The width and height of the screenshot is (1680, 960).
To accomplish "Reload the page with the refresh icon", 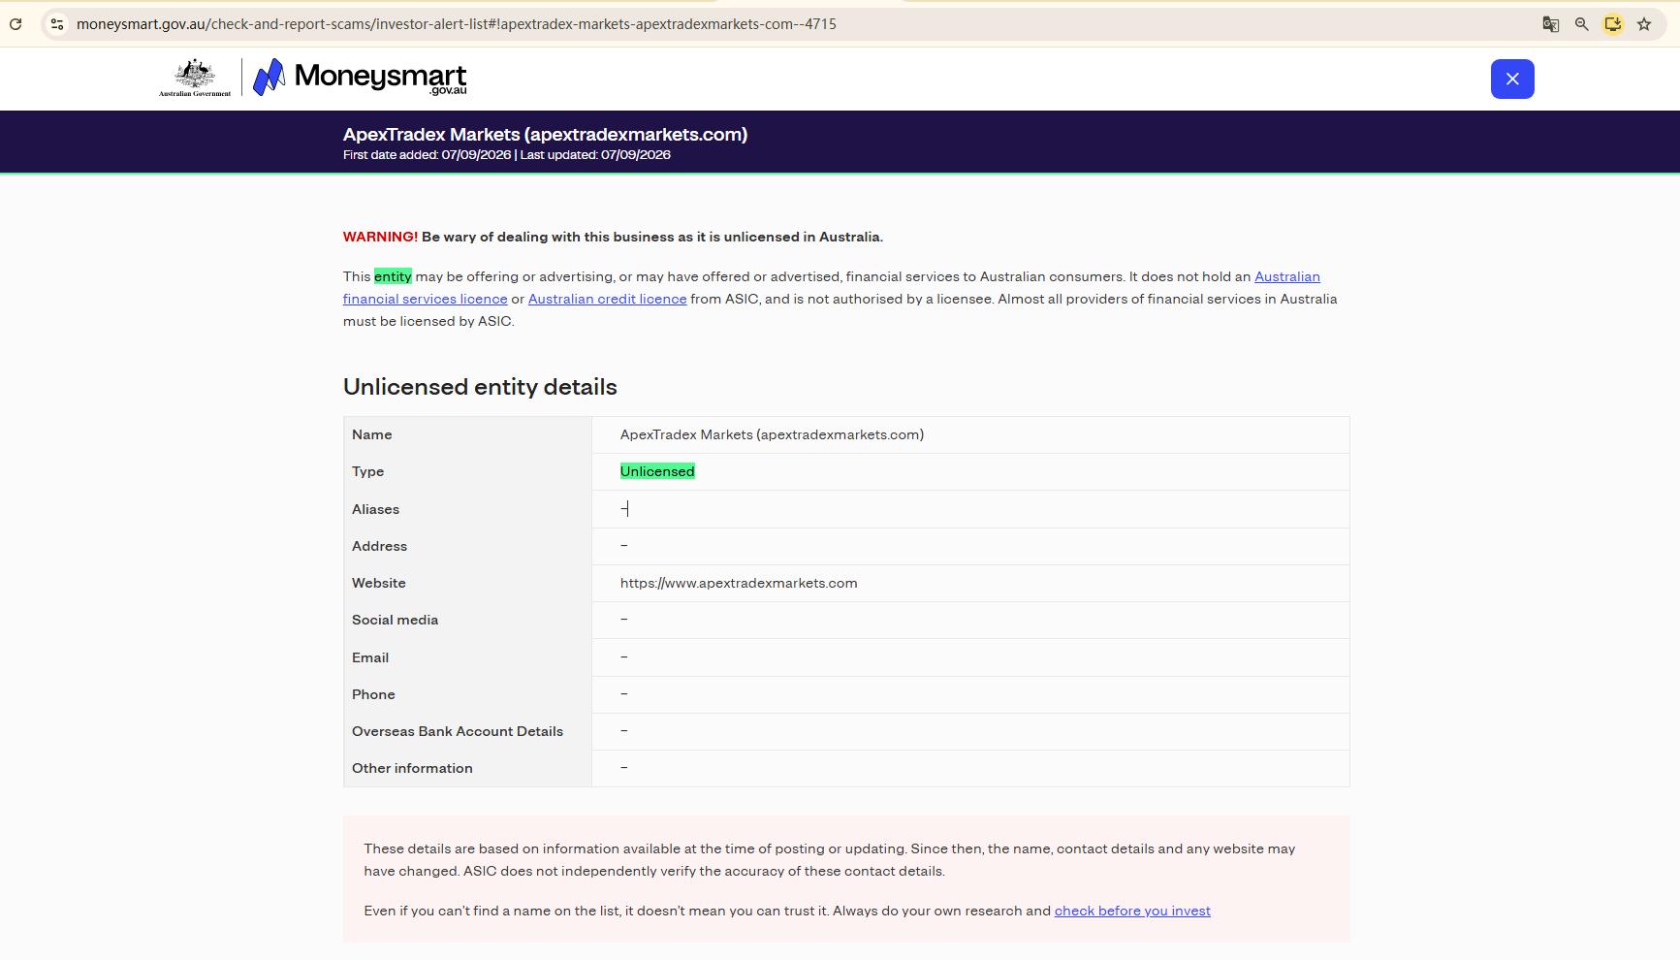I will pos(16,24).
